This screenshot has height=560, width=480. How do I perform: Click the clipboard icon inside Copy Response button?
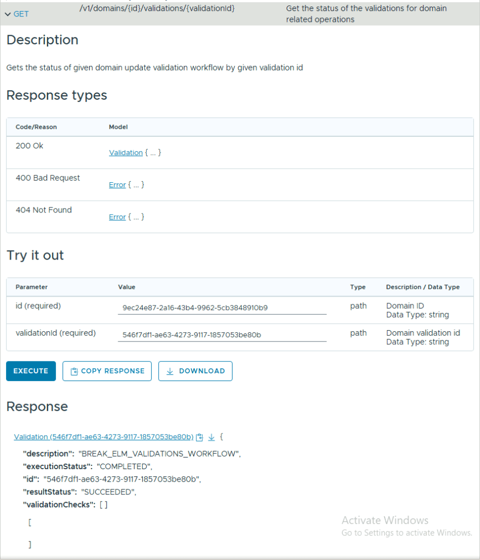click(x=74, y=371)
